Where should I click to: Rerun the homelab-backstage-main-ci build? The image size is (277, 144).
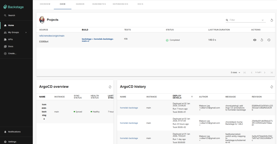click(x=262, y=40)
